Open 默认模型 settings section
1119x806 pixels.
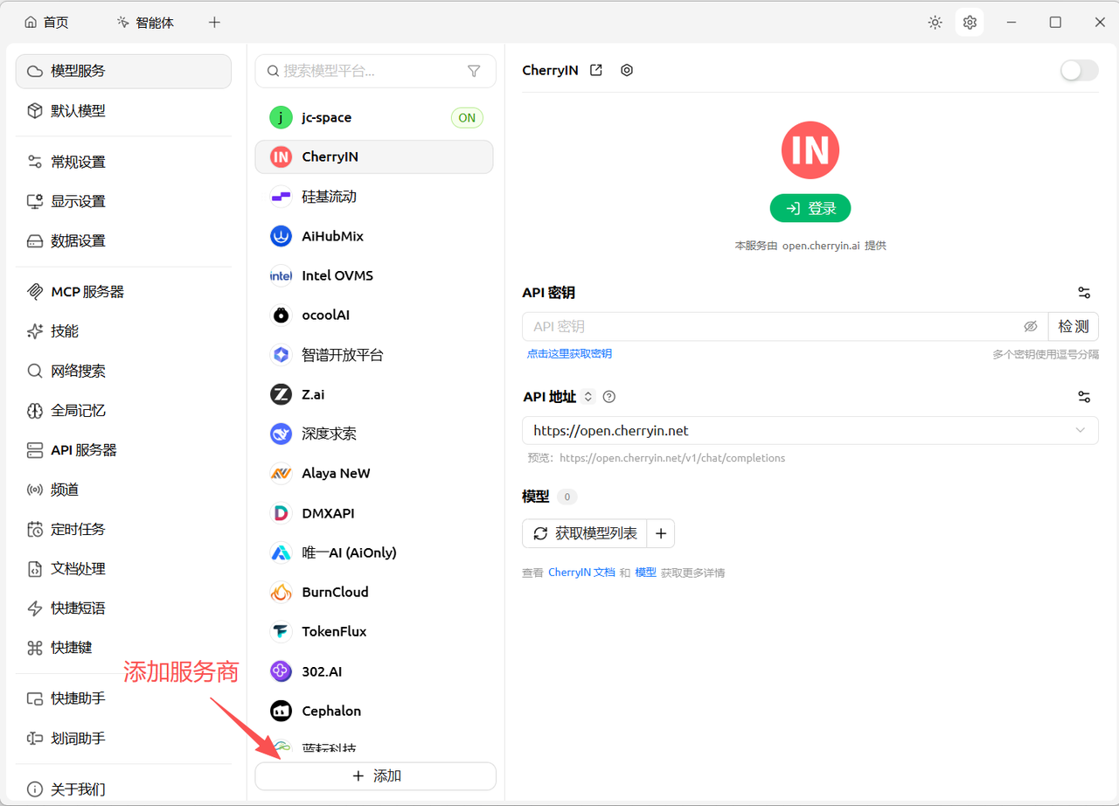(x=123, y=111)
